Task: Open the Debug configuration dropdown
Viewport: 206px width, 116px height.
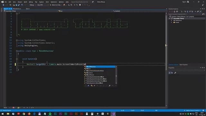Action: [33, 5]
